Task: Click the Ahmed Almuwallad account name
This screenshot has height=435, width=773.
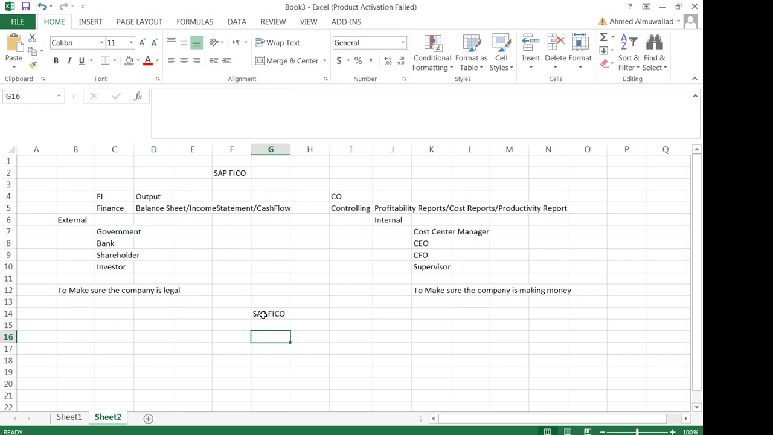Action: point(641,22)
